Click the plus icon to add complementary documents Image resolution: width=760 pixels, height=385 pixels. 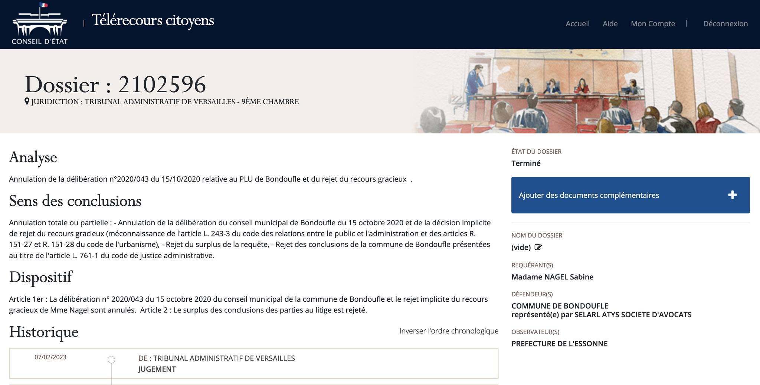click(733, 195)
